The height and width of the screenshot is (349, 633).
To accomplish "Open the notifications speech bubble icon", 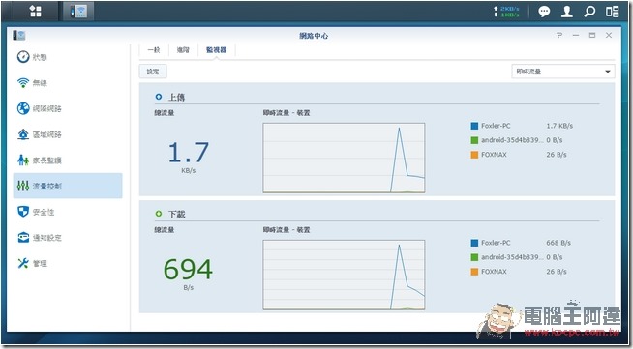I will coord(544,12).
